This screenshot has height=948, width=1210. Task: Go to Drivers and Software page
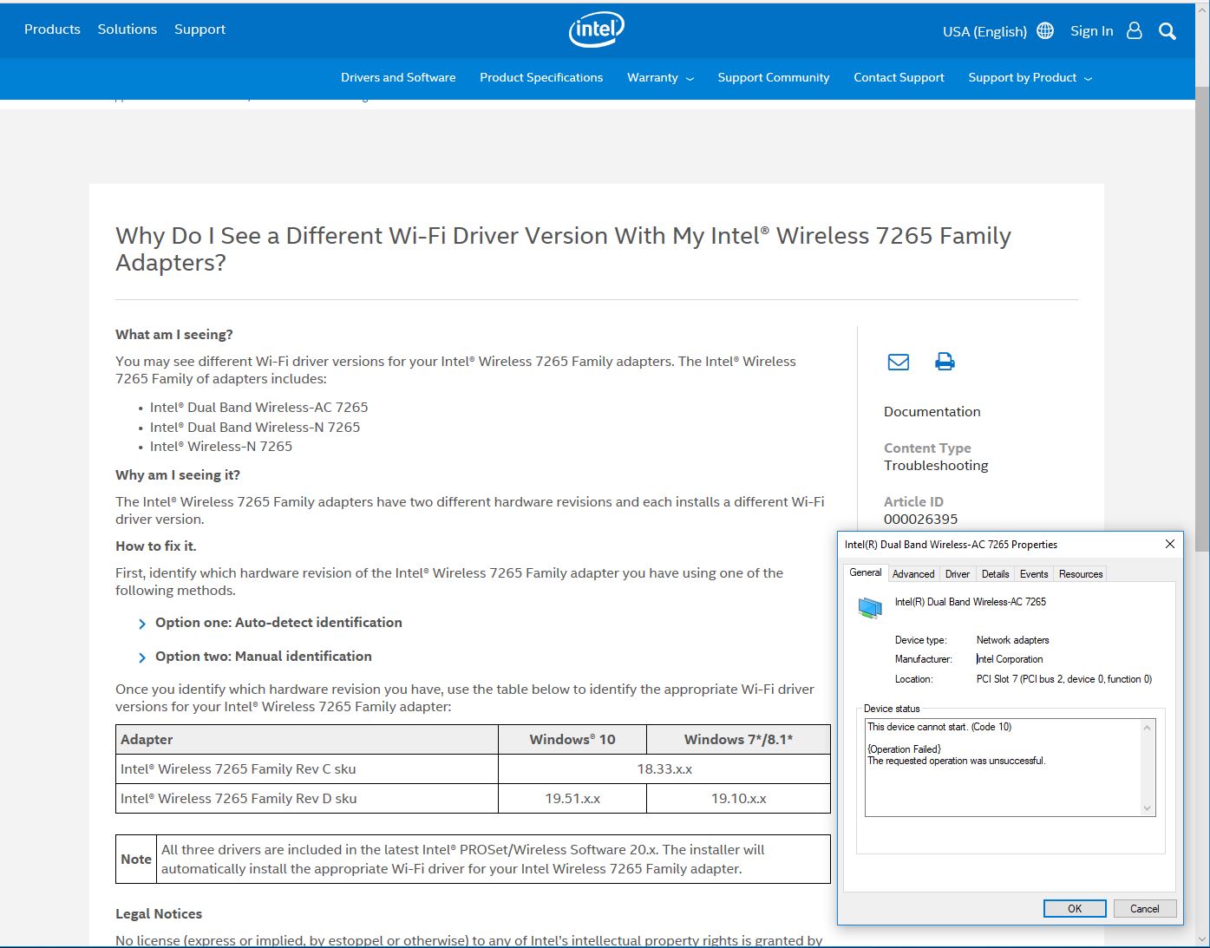[398, 78]
